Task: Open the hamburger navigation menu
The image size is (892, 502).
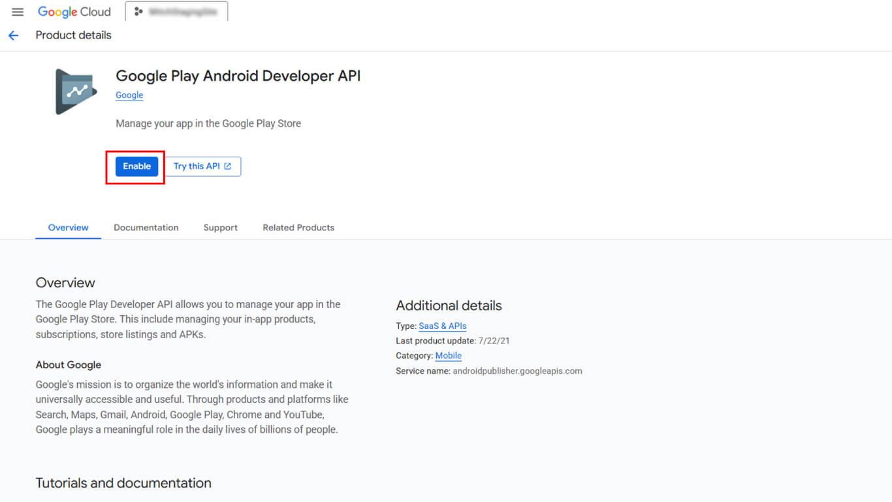Action: click(x=18, y=12)
